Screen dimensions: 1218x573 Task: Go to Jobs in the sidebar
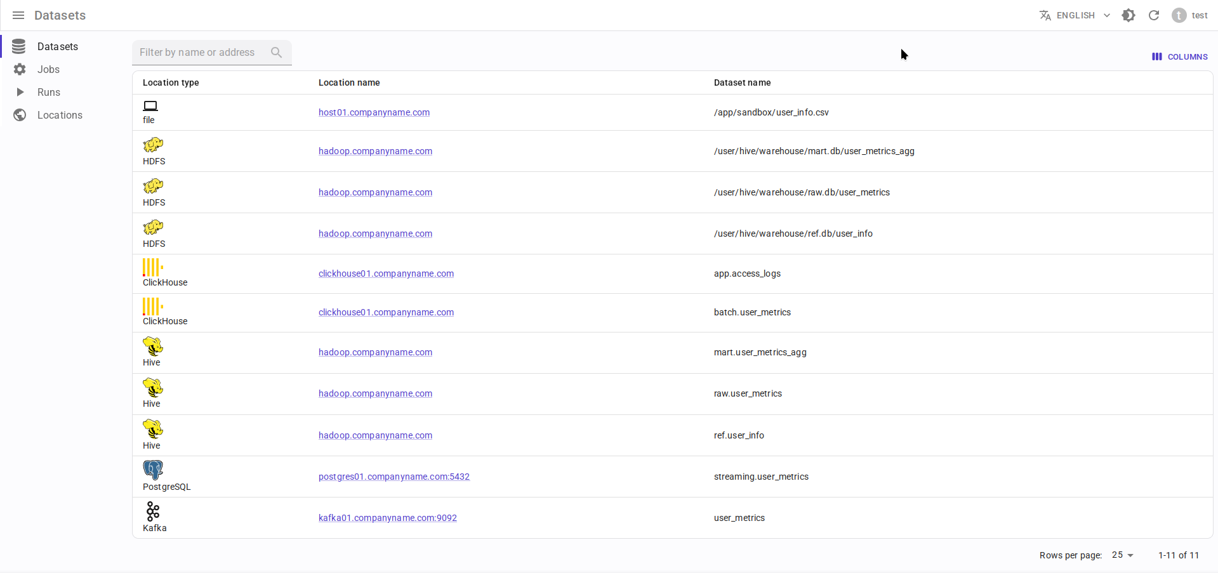click(x=48, y=69)
